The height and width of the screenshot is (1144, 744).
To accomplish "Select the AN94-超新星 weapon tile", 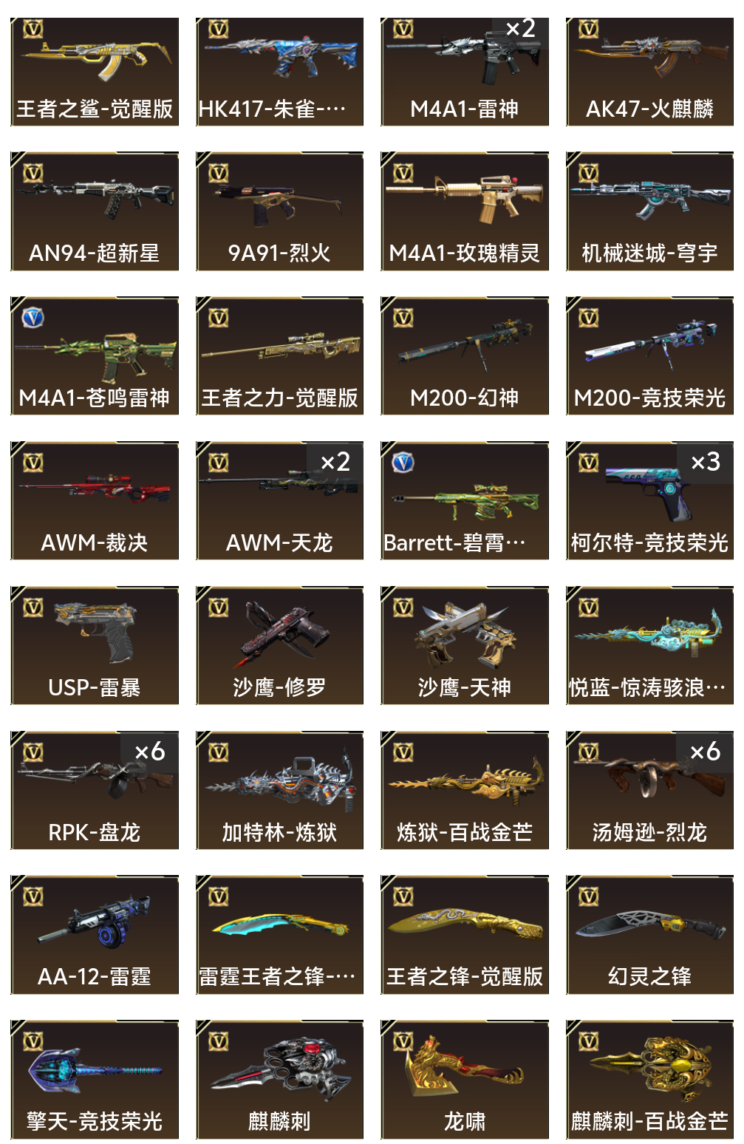I will (x=95, y=211).
